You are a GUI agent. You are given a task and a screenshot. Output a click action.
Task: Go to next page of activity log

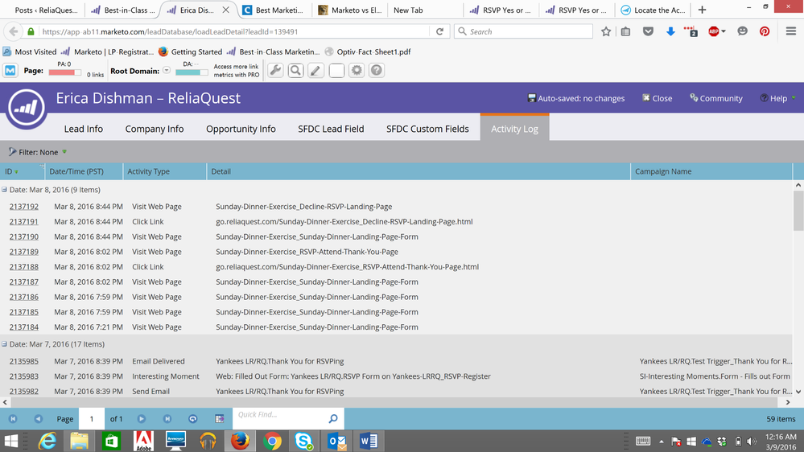pyautogui.click(x=142, y=419)
